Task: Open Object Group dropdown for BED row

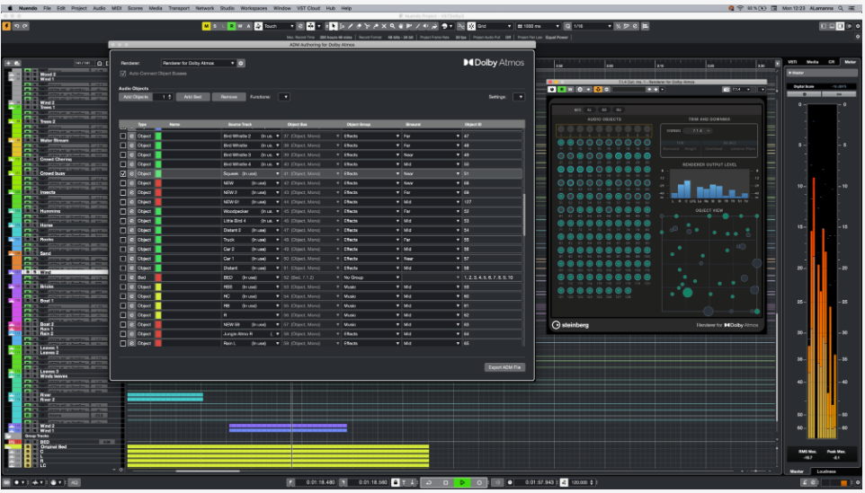Action: point(371,277)
